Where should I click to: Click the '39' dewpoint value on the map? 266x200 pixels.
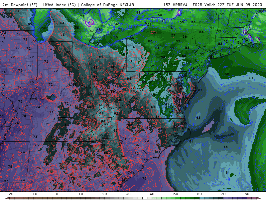coord(47,164)
